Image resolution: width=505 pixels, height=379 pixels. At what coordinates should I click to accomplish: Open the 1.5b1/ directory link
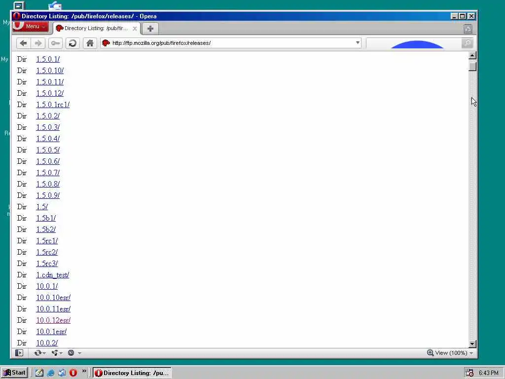[x=46, y=218]
